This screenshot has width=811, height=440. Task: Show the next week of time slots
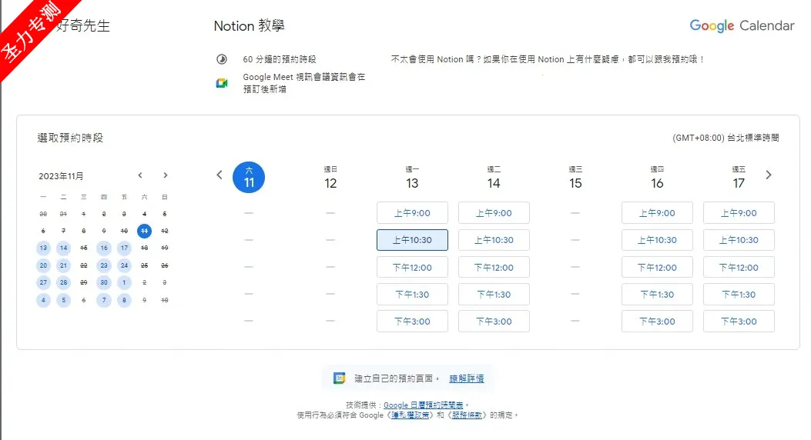click(x=769, y=175)
